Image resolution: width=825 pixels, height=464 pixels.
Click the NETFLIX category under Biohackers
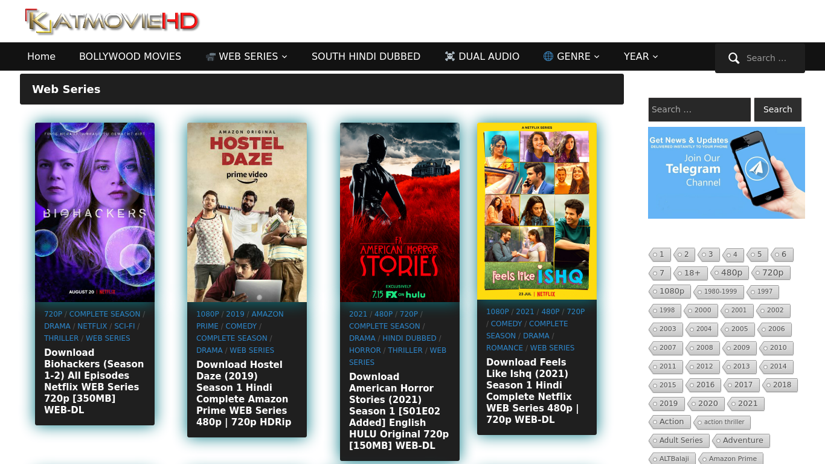point(92,326)
